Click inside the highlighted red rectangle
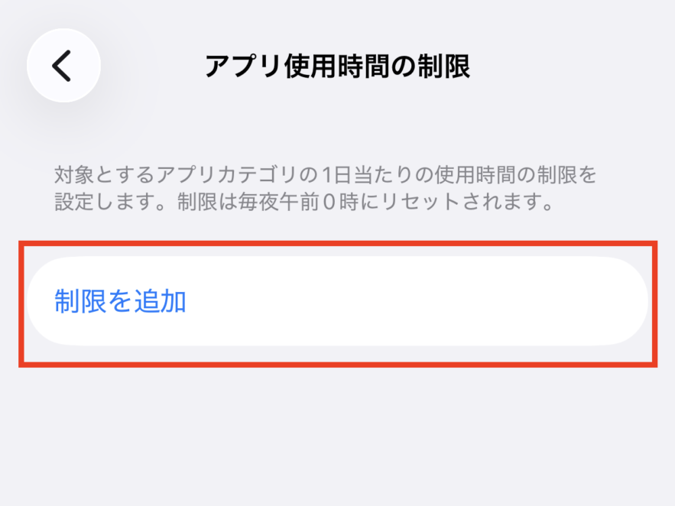Viewport: 675px width, 506px height. pos(337,301)
